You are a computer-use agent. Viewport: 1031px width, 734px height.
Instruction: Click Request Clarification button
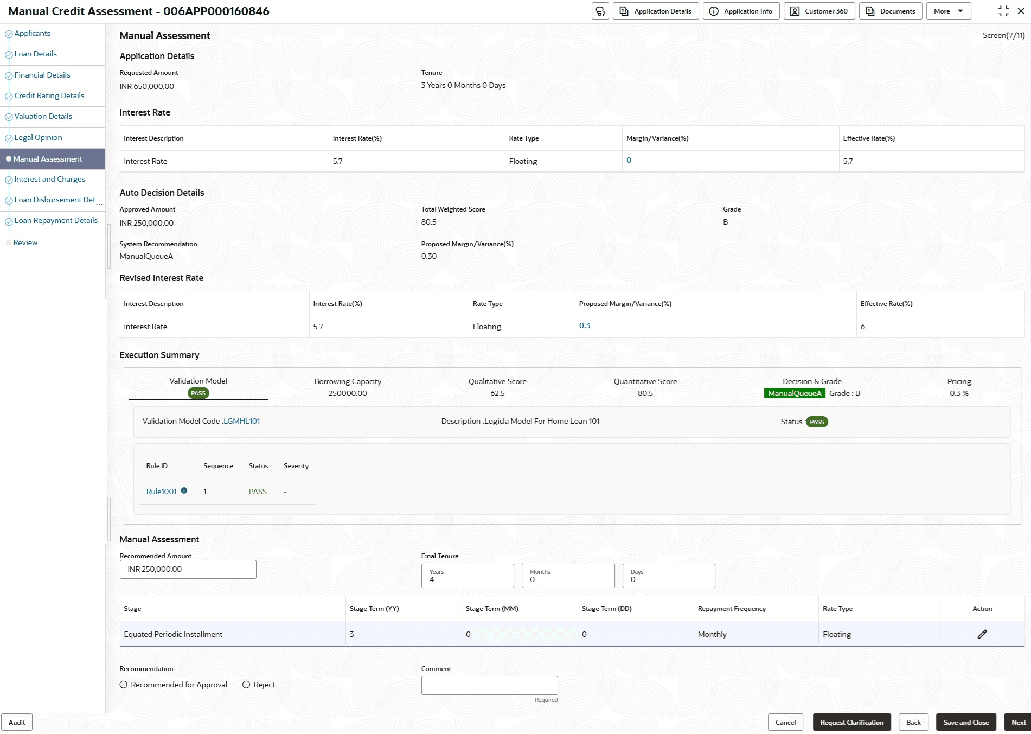coord(851,722)
